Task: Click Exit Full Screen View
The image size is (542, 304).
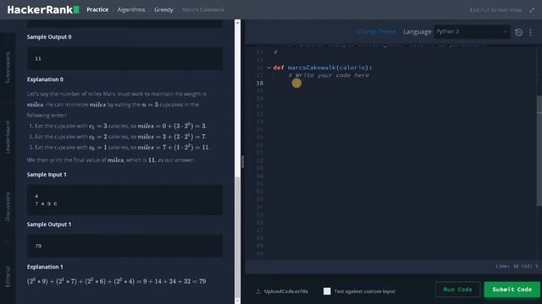Action: click(x=495, y=10)
